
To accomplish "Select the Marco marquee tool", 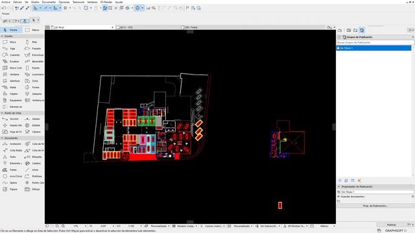I will pos(33,30).
